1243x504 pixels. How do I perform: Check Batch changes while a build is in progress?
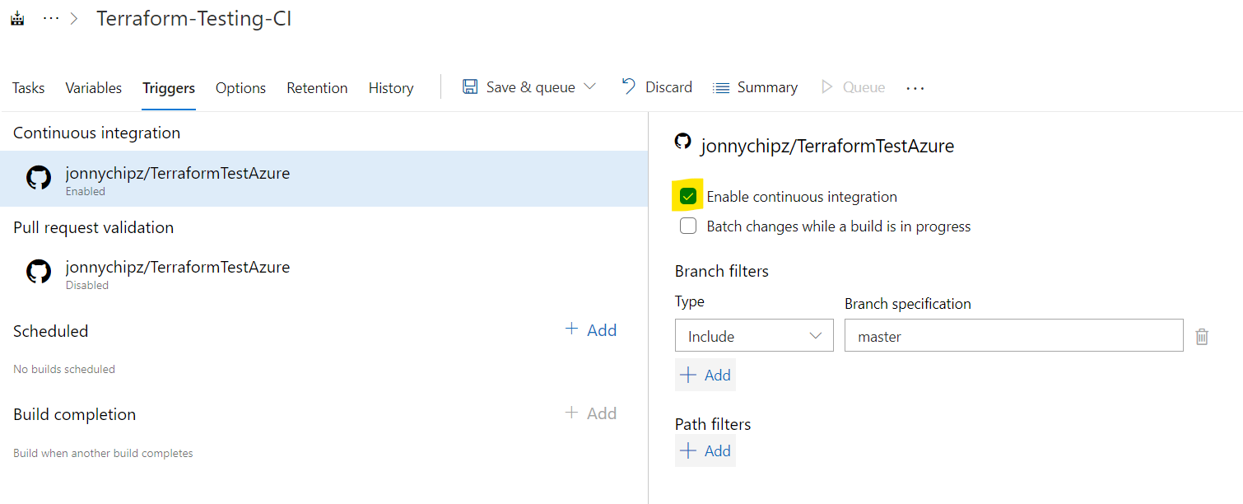click(x=688, y=226)
